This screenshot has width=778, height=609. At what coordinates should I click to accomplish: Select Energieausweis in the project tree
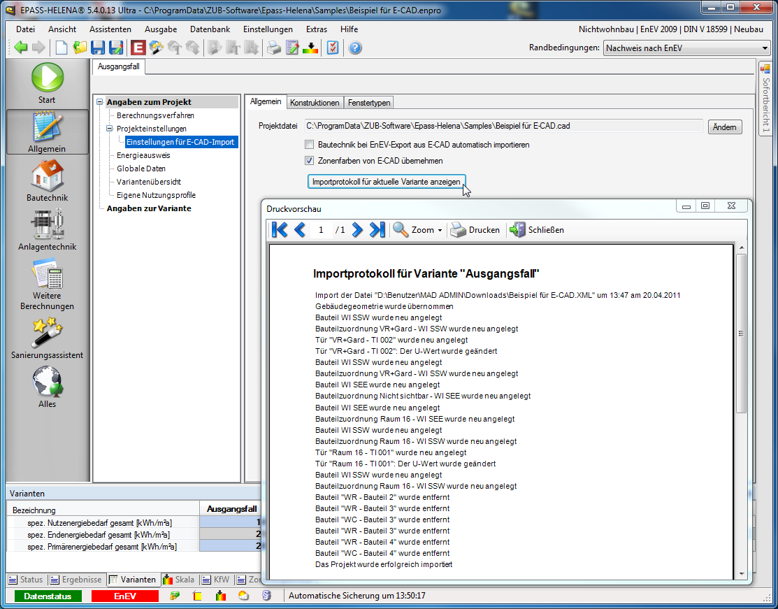(143, 155)
